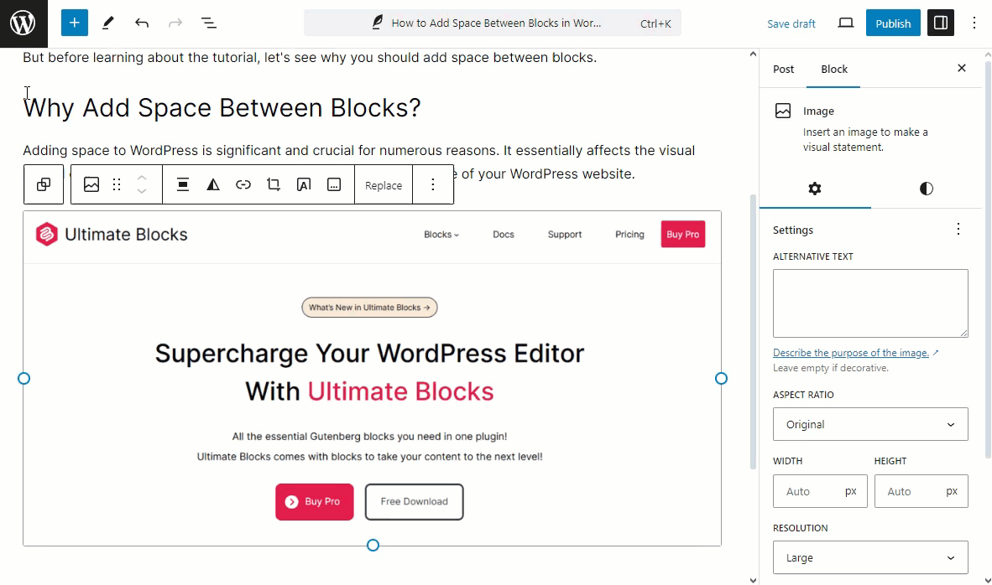
Task: Click Save draft
Action: pos(791,23)
